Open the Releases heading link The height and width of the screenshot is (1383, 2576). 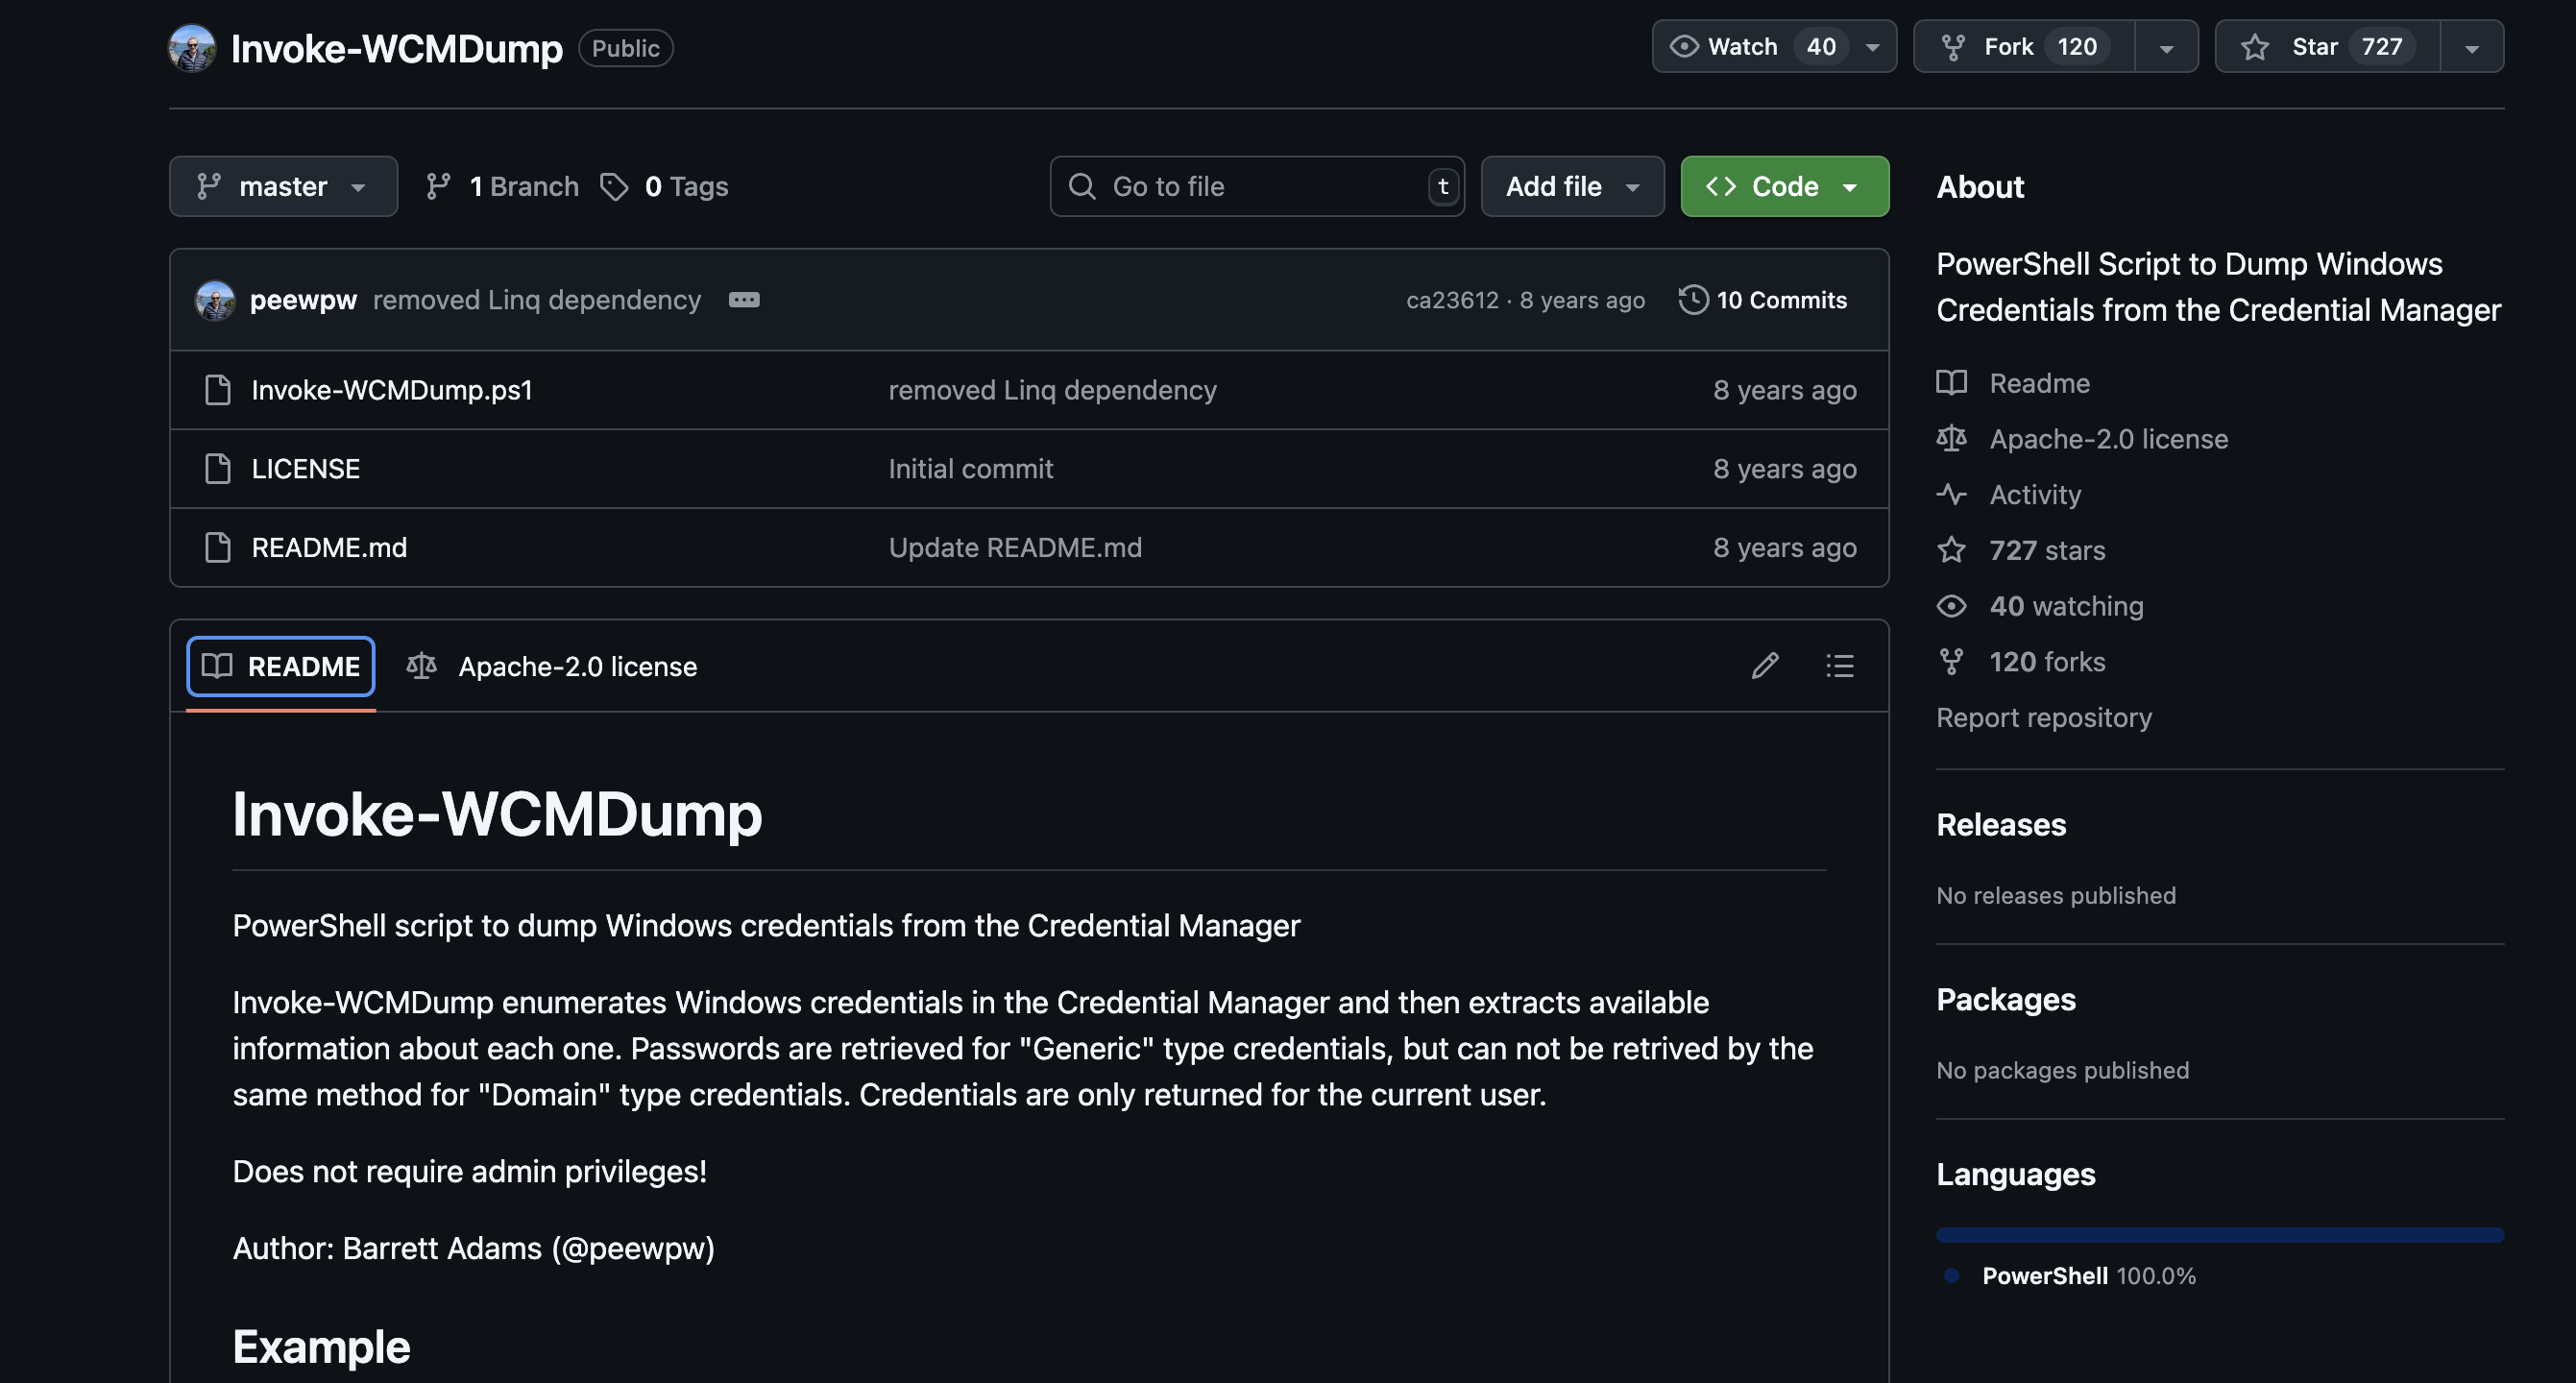click(2001, 825)
